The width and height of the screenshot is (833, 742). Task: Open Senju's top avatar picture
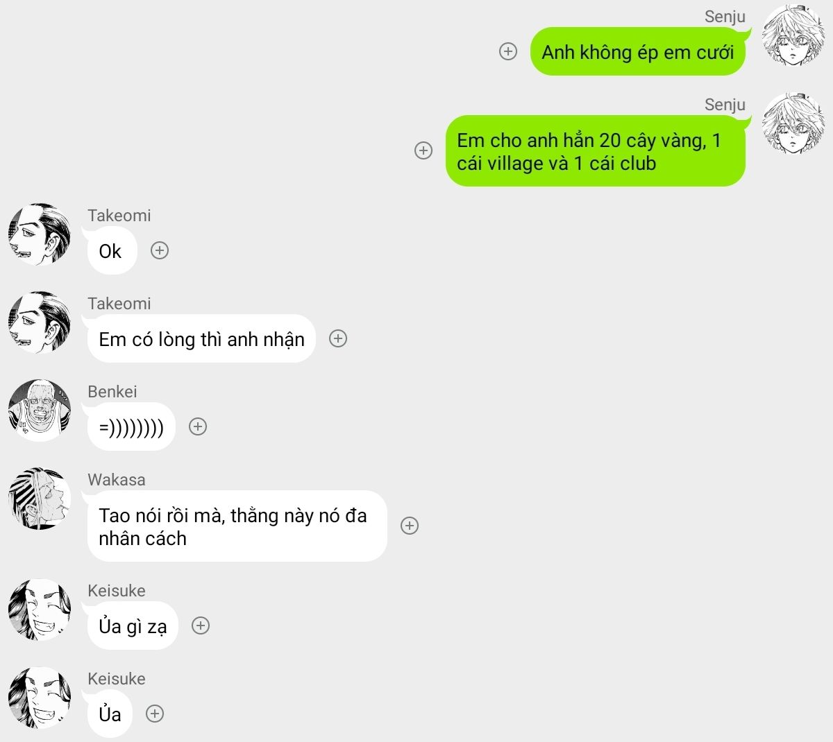coord(793,35)
